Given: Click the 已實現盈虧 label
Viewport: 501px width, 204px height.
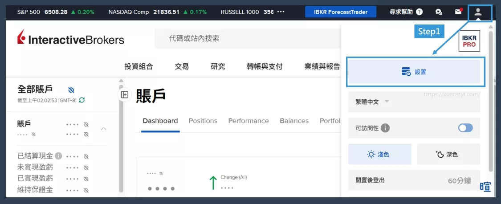Looking at the screenshot, I should tap(35, 179).
